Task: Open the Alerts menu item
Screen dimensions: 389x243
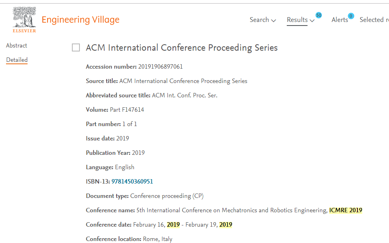Action: tap(339, 20)
